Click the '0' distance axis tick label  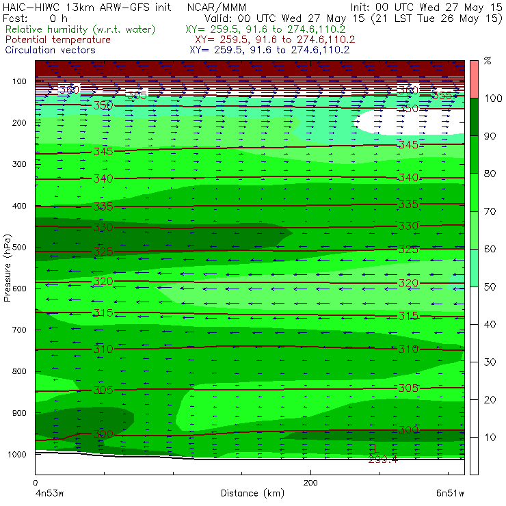click(36, 483)
